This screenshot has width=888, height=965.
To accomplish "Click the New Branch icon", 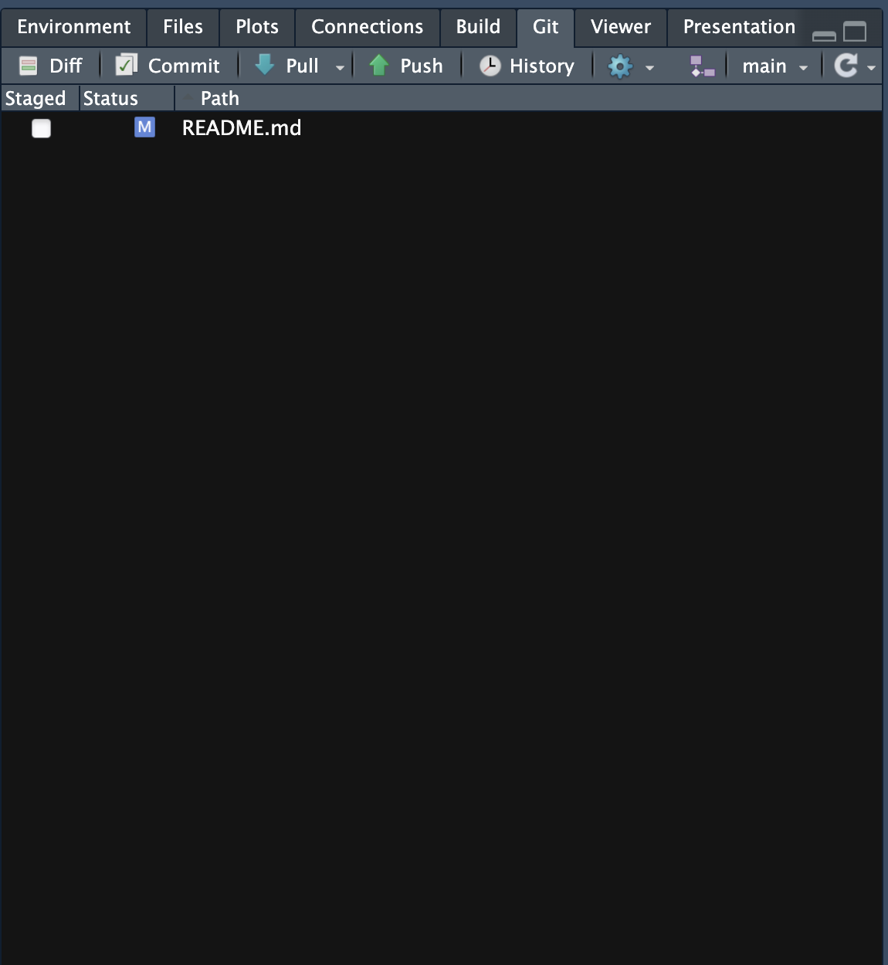I will click(x=702, y=66).
